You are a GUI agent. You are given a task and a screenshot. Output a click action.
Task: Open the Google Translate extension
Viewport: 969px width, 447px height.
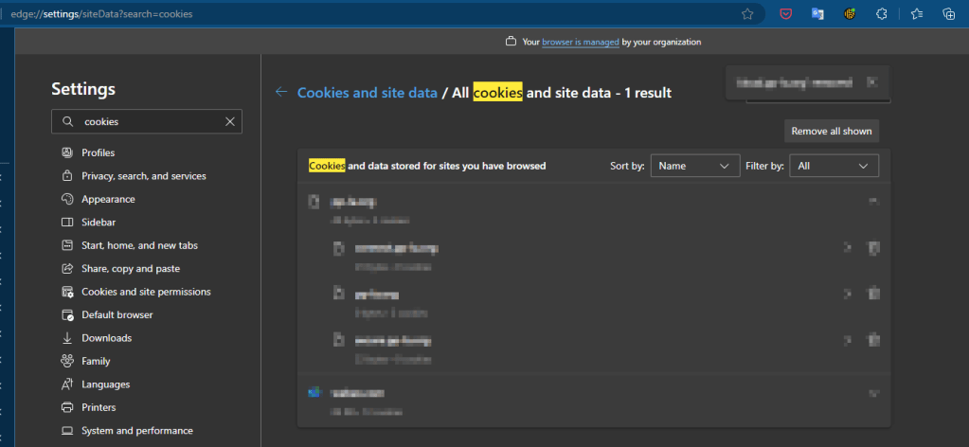tap(818, 14)
